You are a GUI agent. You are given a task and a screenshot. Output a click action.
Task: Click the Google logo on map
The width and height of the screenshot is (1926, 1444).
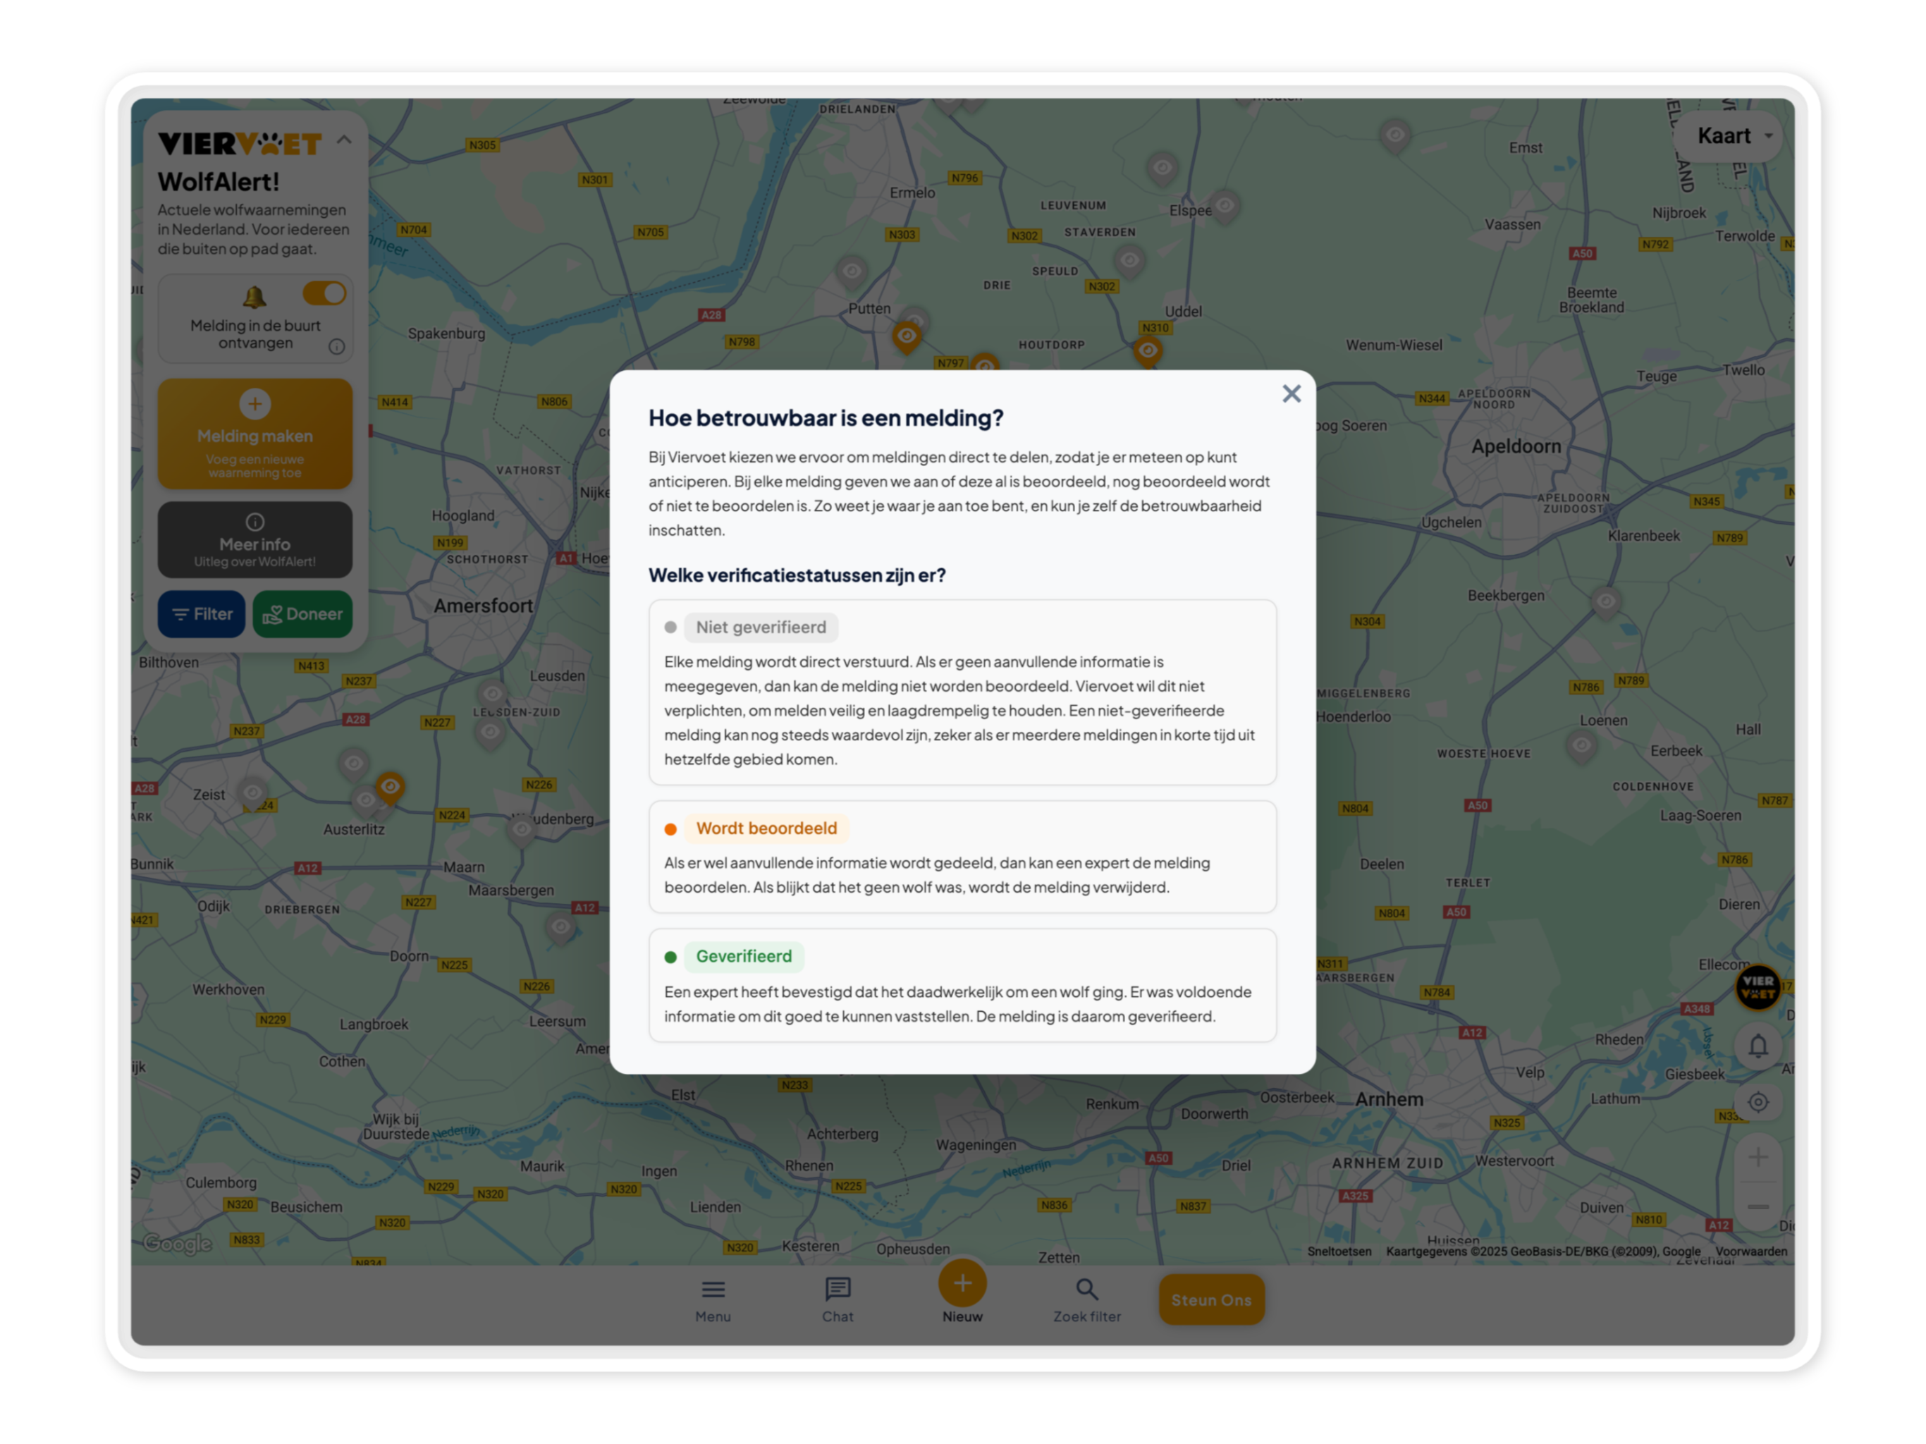coord(178,1244)
